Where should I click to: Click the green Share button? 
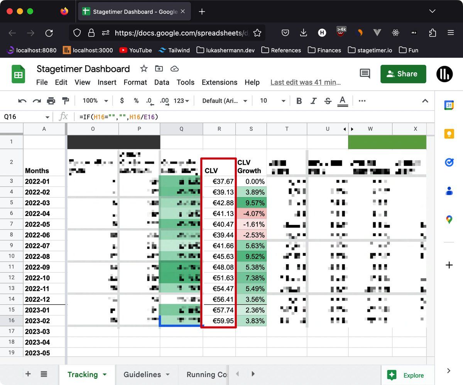coord(403,74)
